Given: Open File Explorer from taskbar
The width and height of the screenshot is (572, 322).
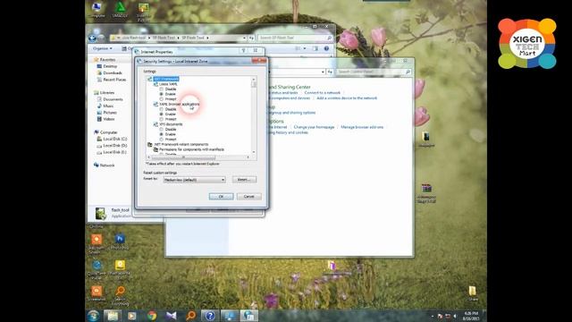Looking at the screenshot, I should point(113,316).
